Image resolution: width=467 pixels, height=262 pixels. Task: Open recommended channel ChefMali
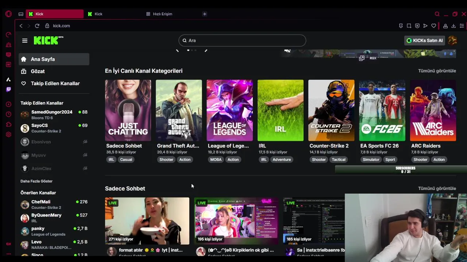pos(54,205)
